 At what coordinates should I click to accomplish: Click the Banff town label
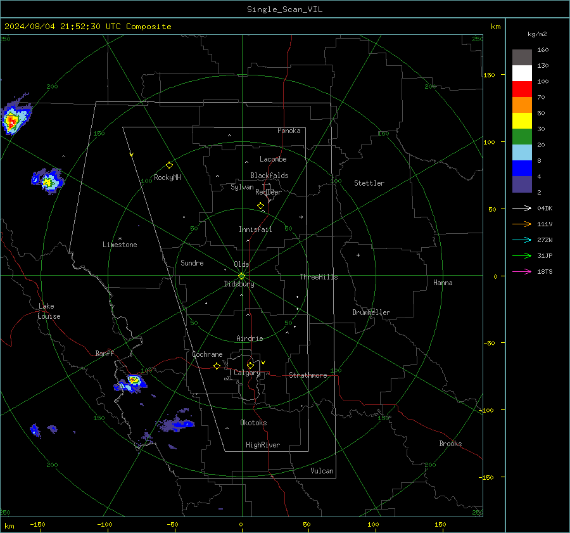(104, 353)
